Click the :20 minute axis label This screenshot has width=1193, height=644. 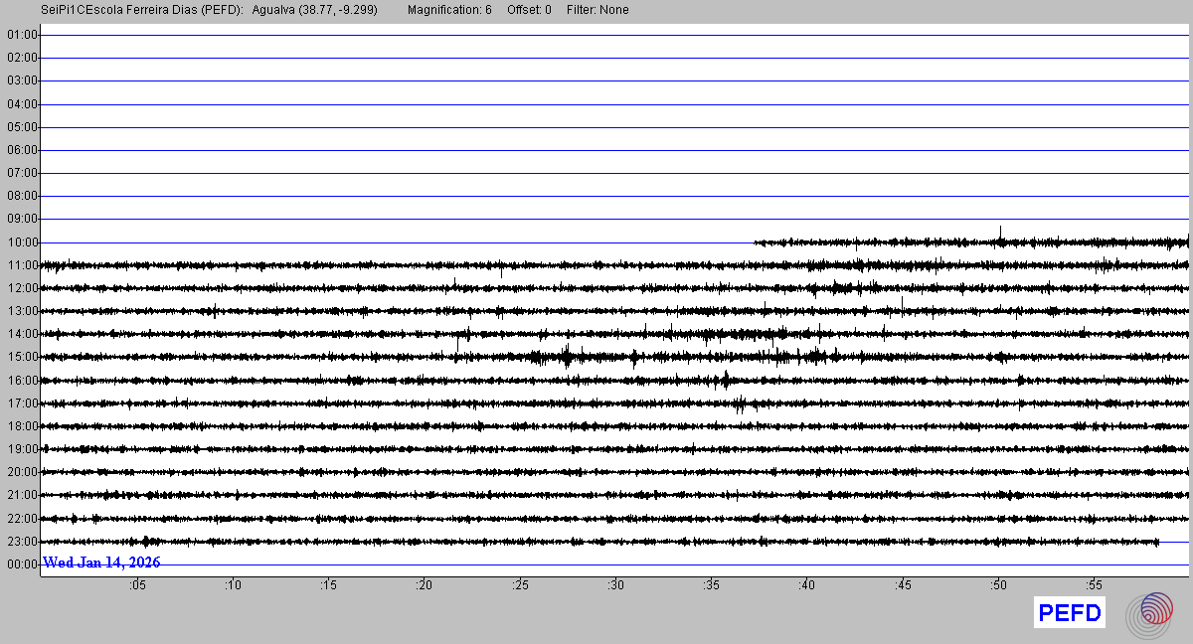click(x=425, y=585)
